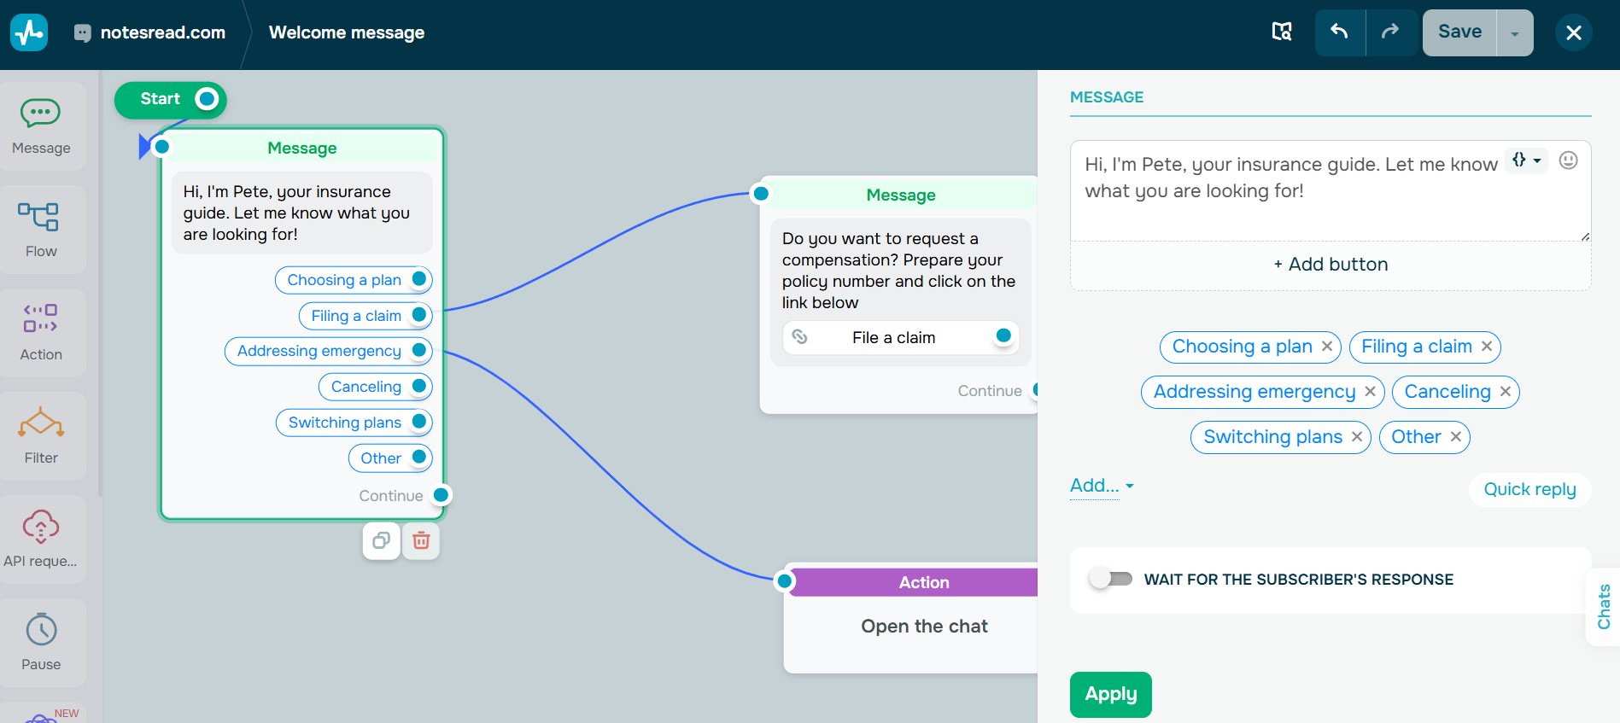Open the emoji picker
The width and height of the screenshot is (1620, 723).
(1569, 160)
